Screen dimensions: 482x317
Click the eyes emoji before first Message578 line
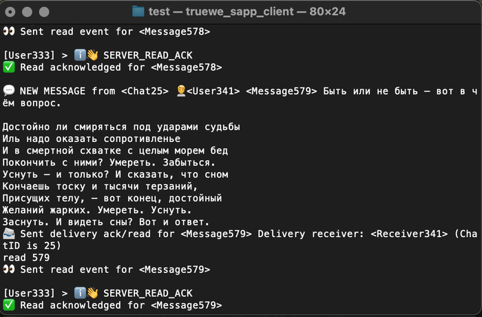[9, 31]
